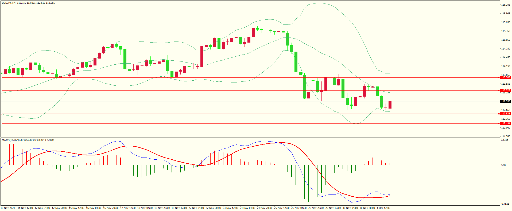Click the 115.945 price axis label
This screenshot has height=211, width=512.
(506, 14)
